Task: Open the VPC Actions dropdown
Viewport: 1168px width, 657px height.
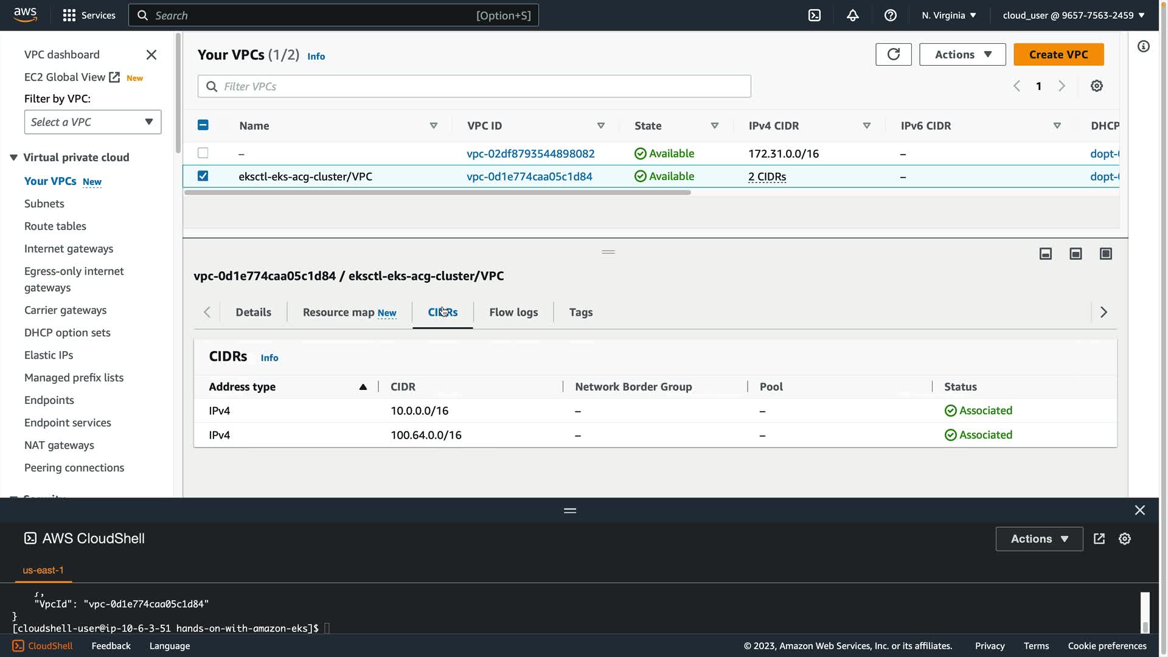Action: (962, 54)
